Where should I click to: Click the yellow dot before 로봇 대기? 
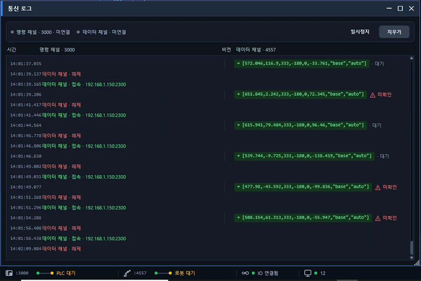[x=170, y=273]
